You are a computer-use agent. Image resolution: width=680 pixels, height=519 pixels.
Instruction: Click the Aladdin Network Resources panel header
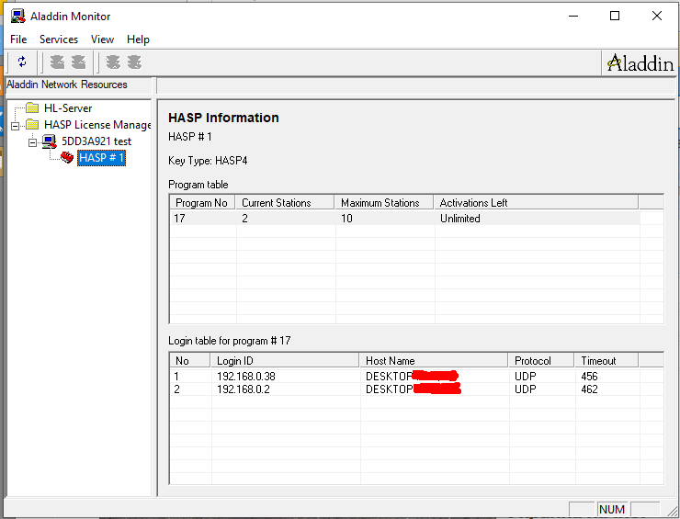79,85
